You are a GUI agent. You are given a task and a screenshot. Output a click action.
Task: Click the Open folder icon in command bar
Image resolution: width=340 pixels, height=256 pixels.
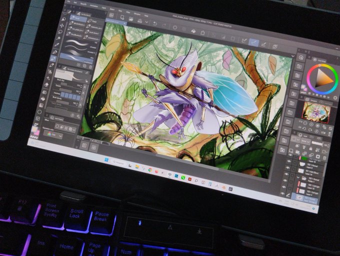pos(131,19)
